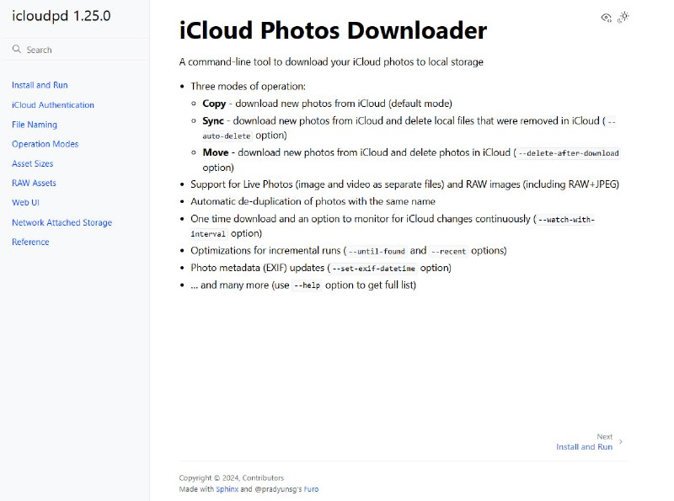This screenshot has width=674, height=501.
Task: Open the Web UI page
Action: pyautogui.click(x=27, y=202)
